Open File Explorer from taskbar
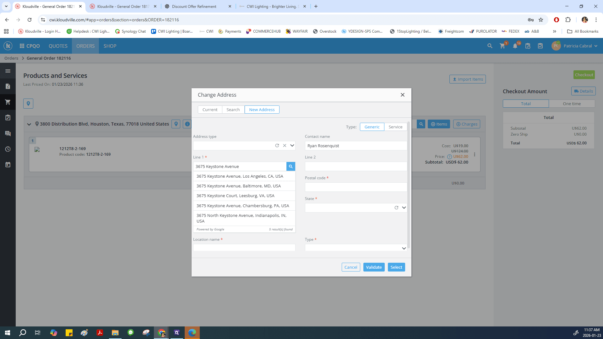This screenshot has height=339, width=603. coord(115,333)
